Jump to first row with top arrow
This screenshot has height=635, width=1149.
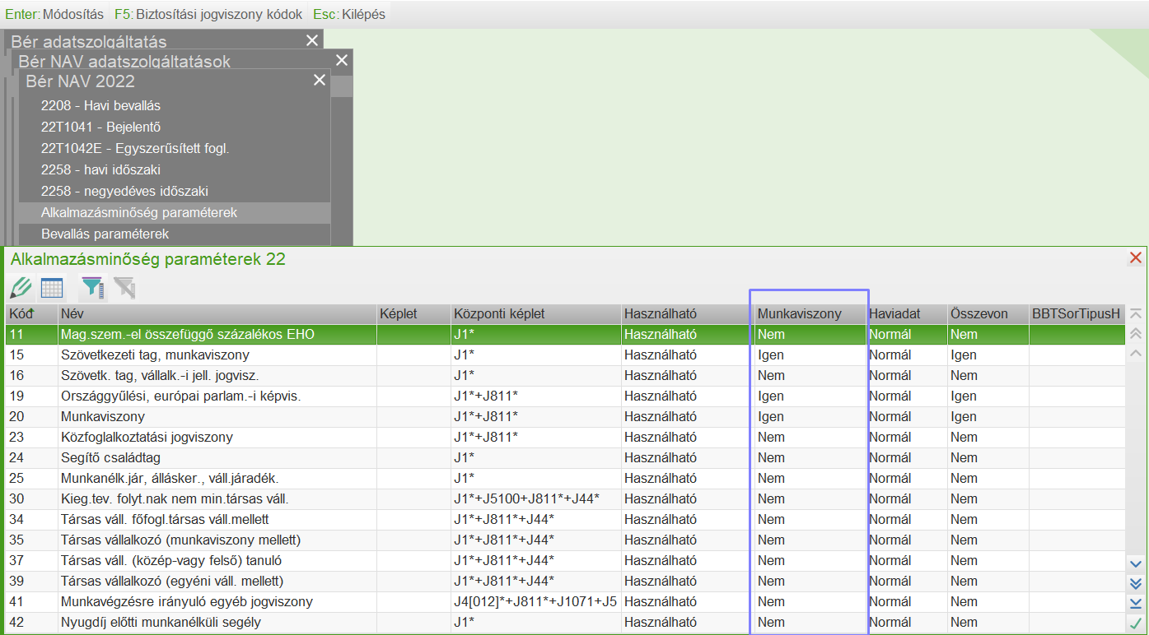(x=1136, y=314)
